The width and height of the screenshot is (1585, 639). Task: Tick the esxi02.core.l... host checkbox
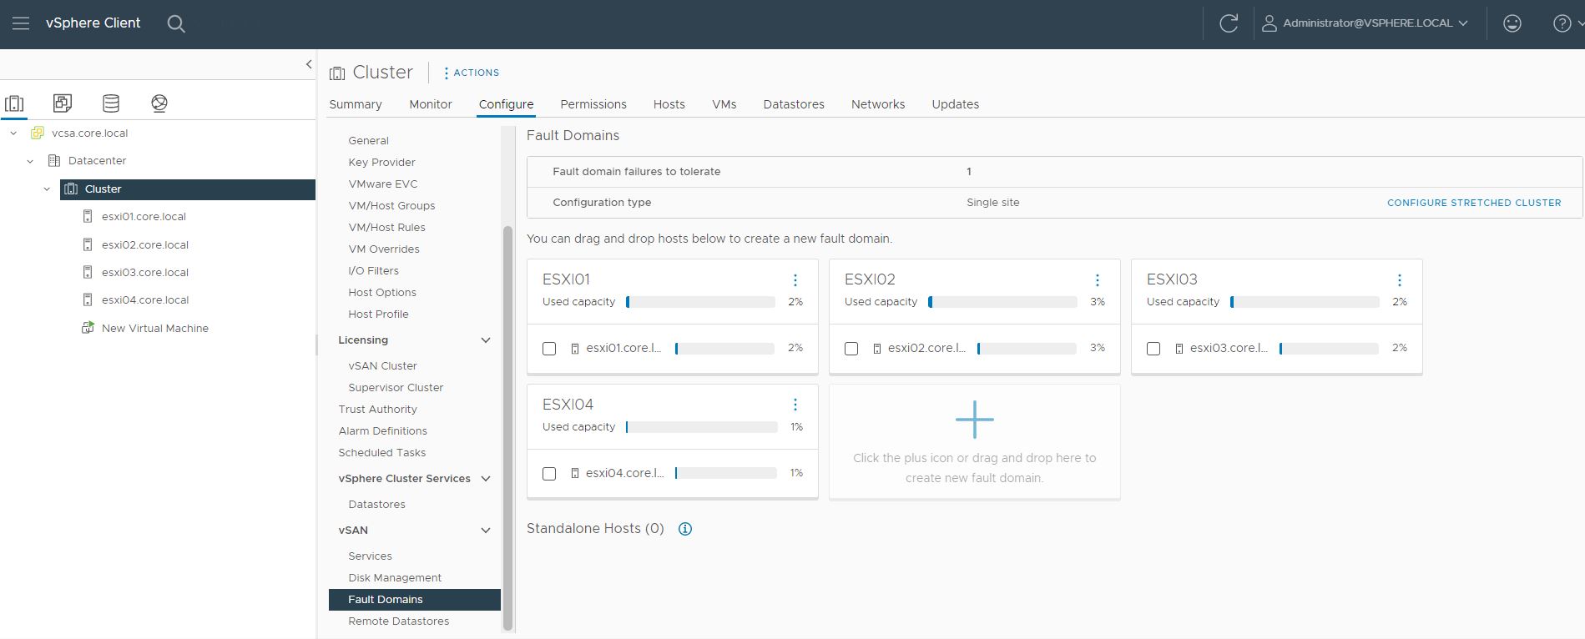851,349
